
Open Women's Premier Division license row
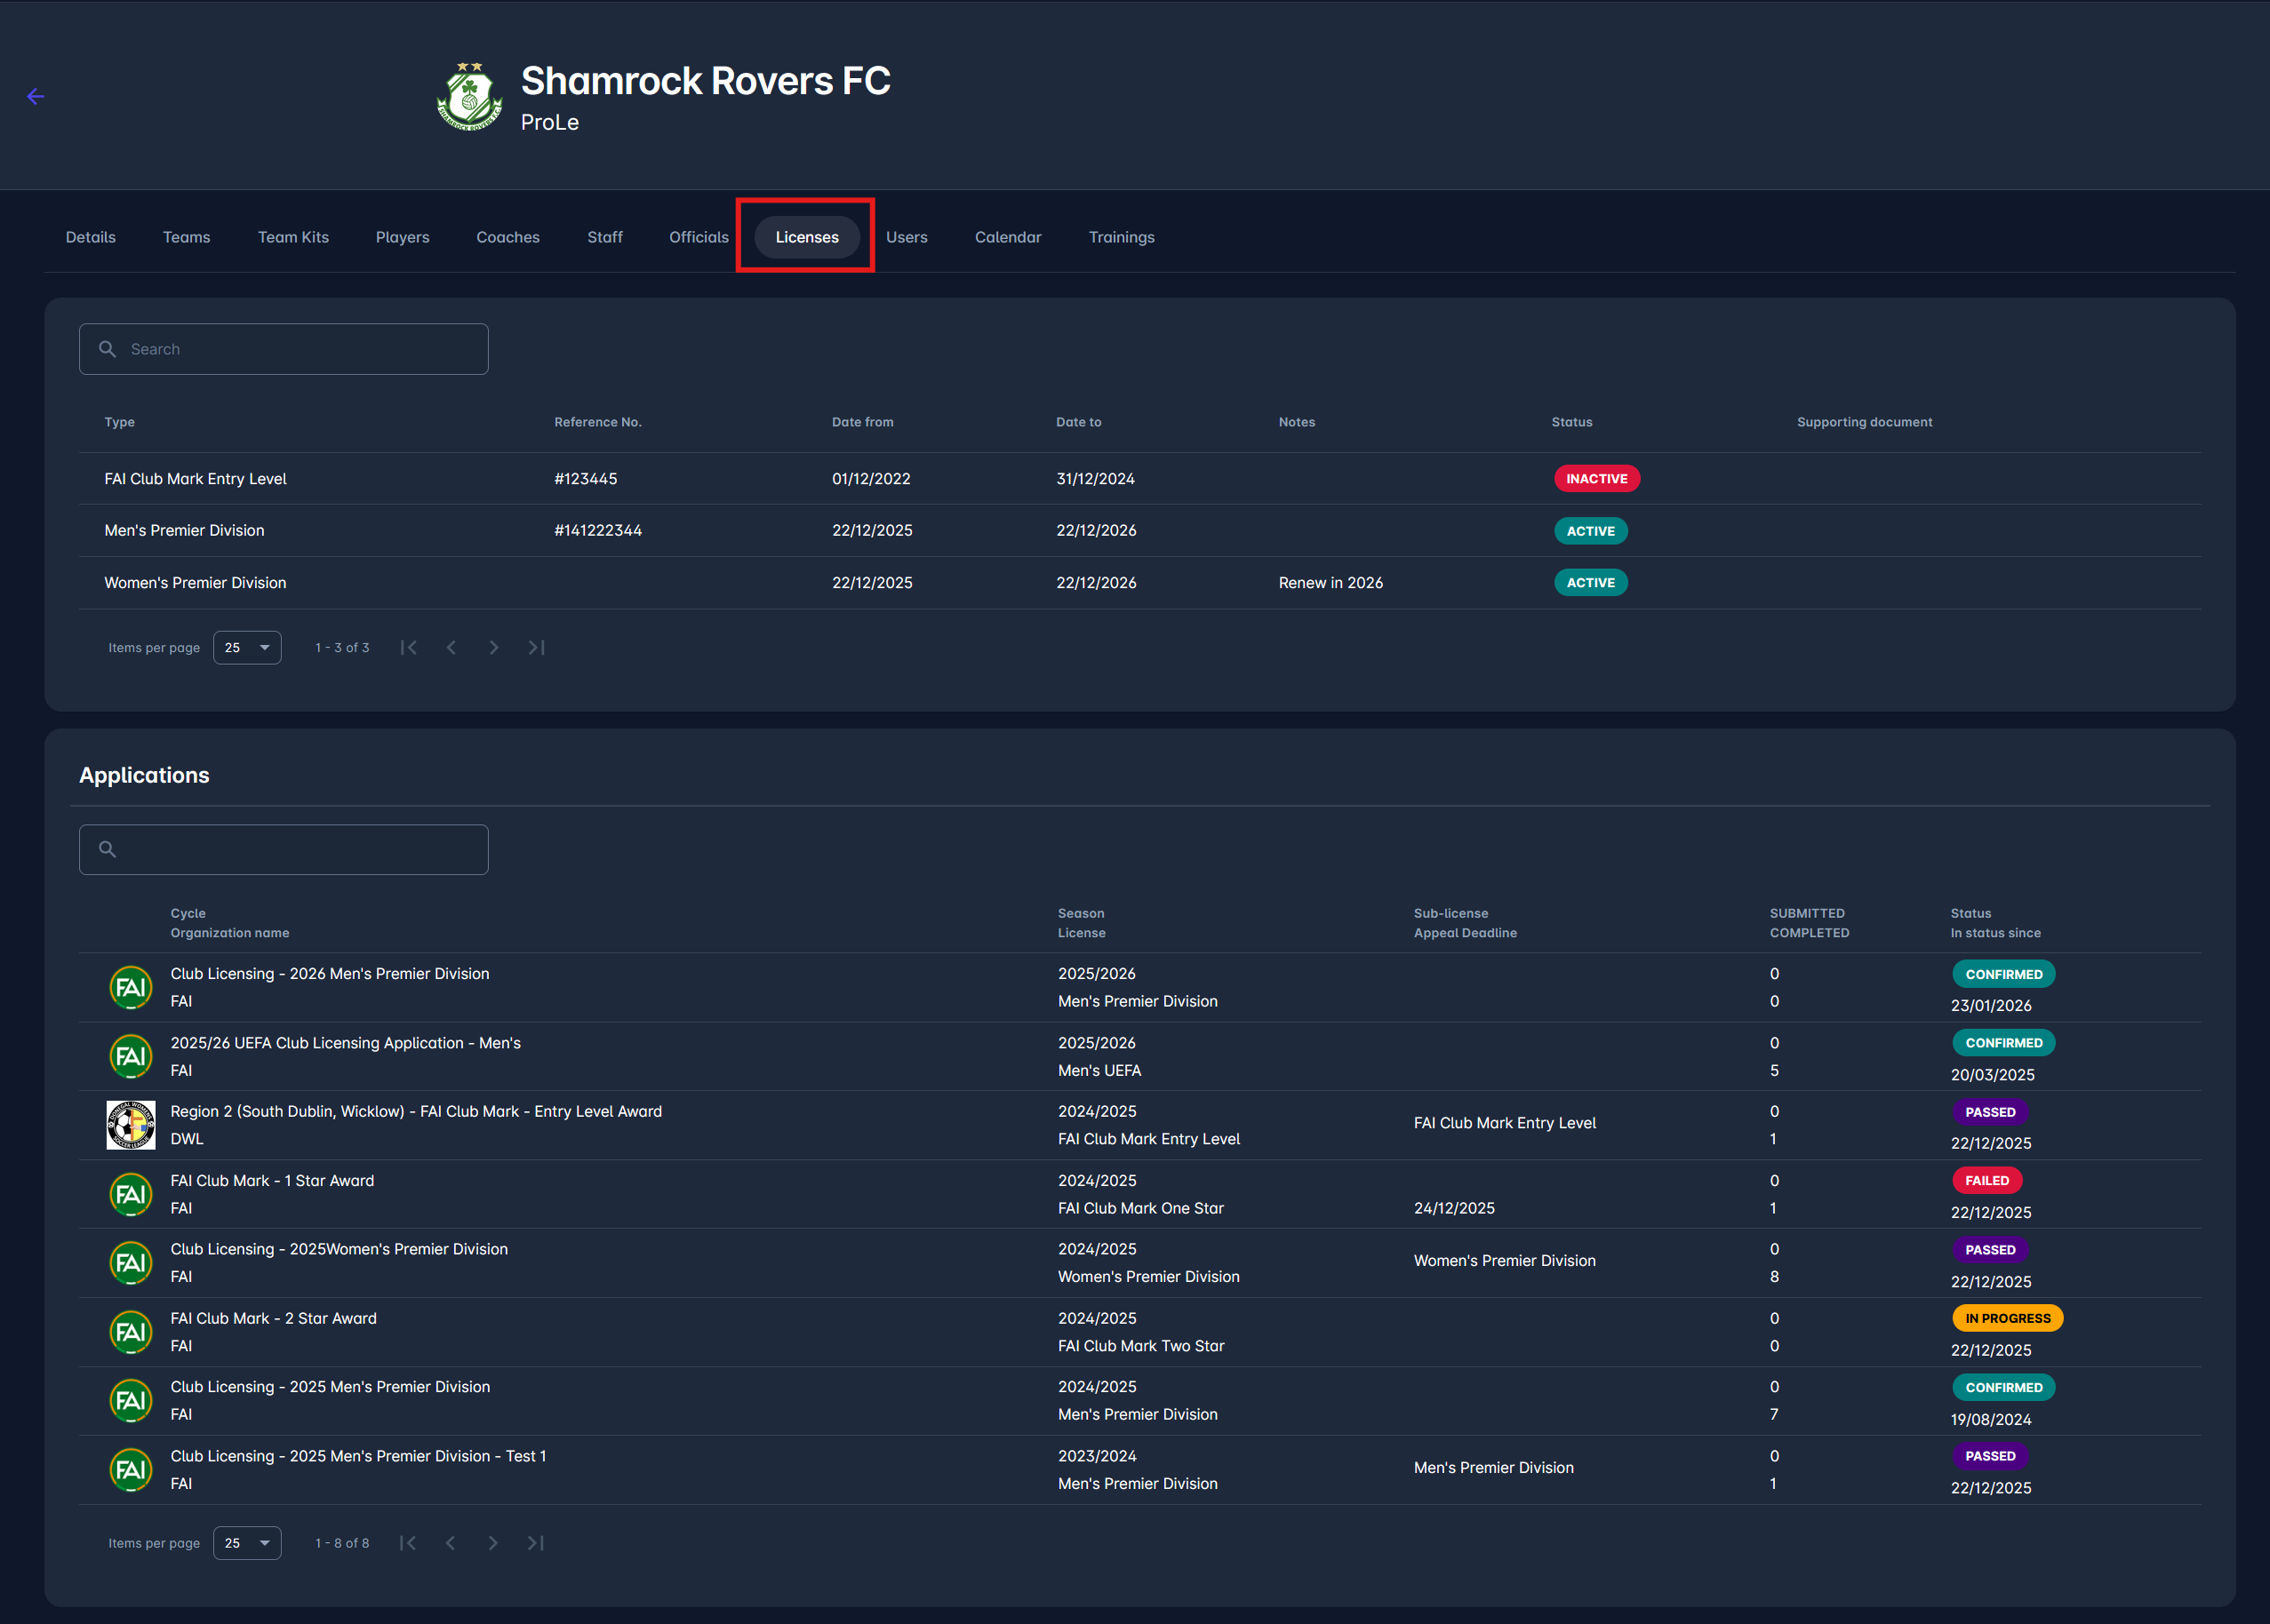tap(196, 583)
